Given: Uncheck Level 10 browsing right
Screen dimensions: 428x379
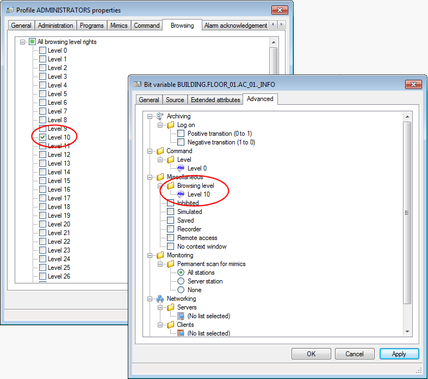Looking at the screenshot, I should coord(42,137).
